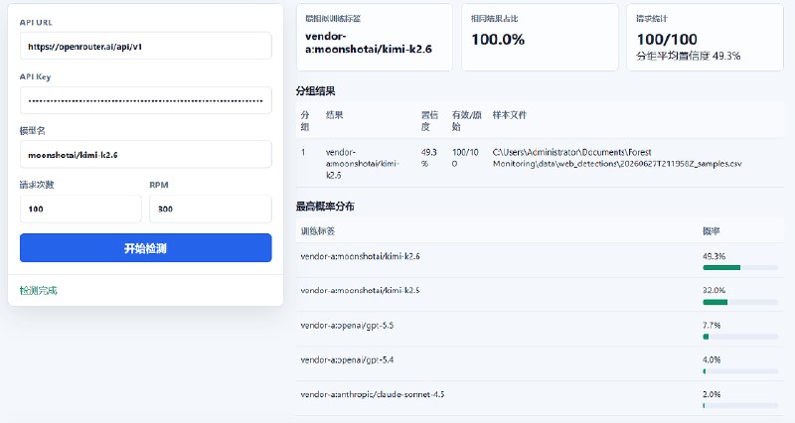The image size is (795, 423).
Task: Click the vendor-a:anthropic/claude-sonnet-4.5 row
Action: click(540, 398)
